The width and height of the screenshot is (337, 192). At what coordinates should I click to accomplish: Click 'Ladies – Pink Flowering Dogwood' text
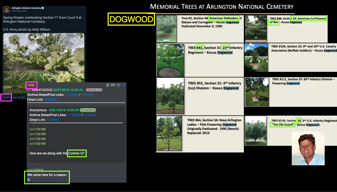pyautogui.click(x=212, y=124)
